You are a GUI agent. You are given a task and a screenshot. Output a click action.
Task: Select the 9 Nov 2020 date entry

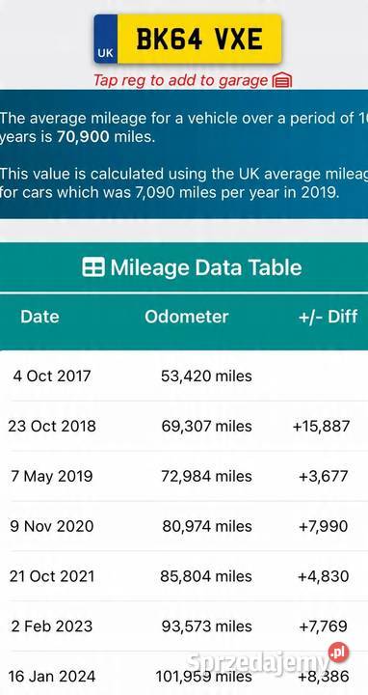[52, 527]
